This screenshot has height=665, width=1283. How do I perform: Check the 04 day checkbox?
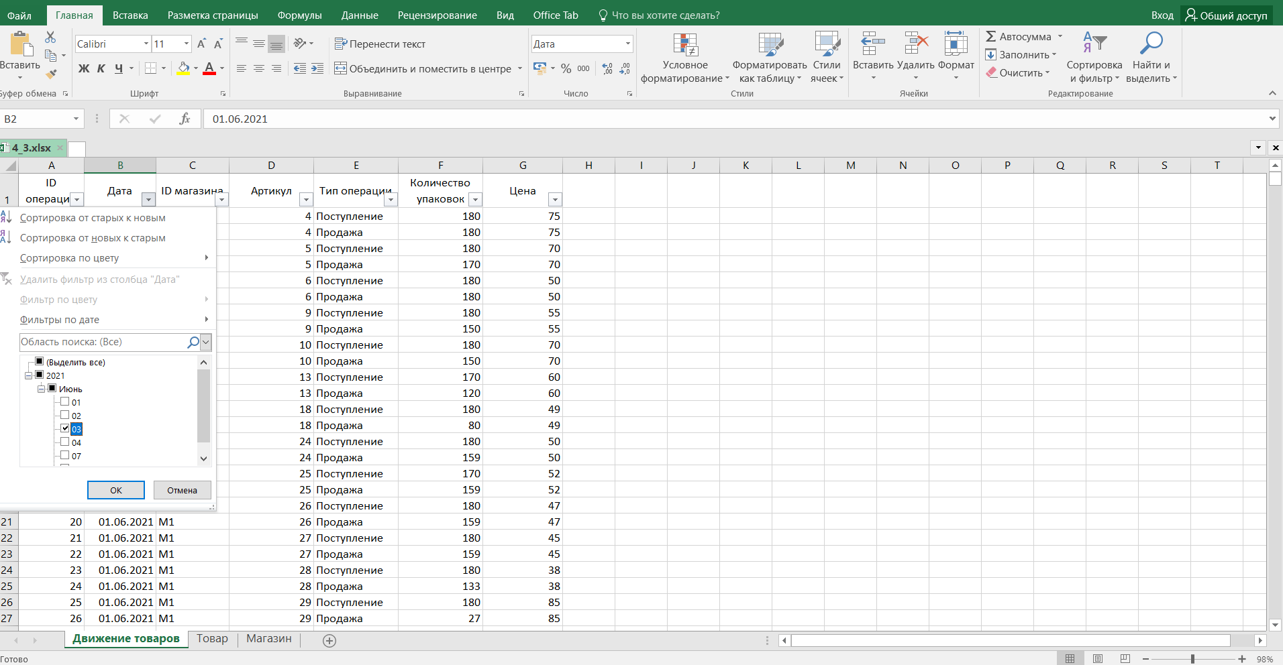coord(65,442)
